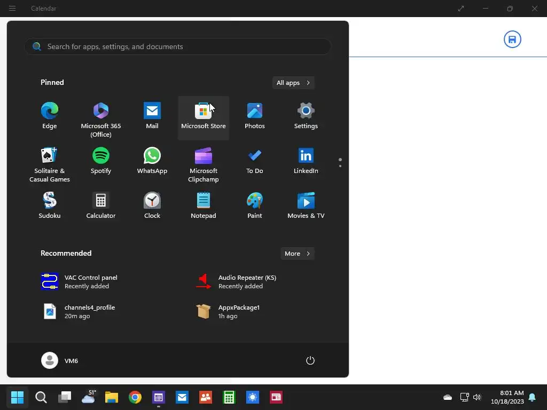
Task: Open Mail from the taskbar
Action: [182, 397]
